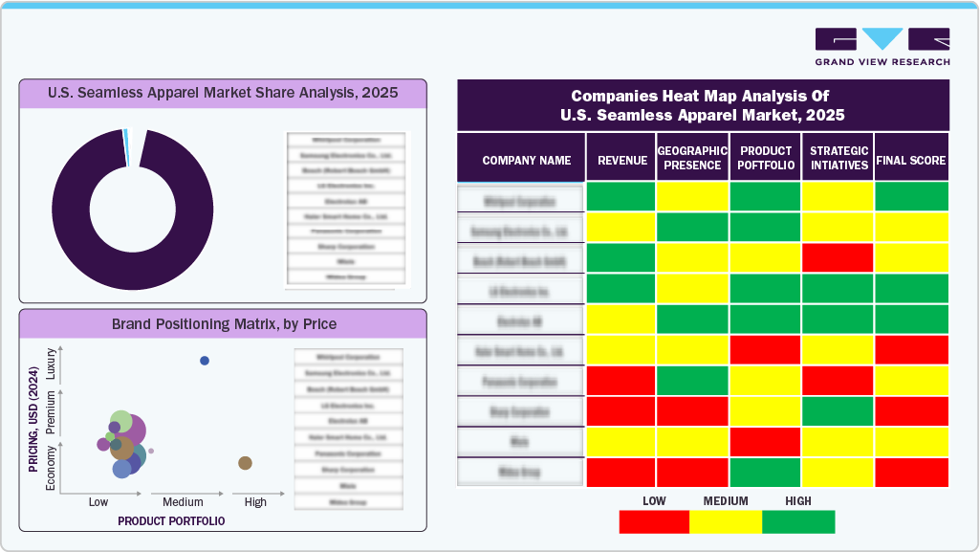Click the FINAL SCORE column header
Viewport: 980px width, 552px height.
[911, 161]
